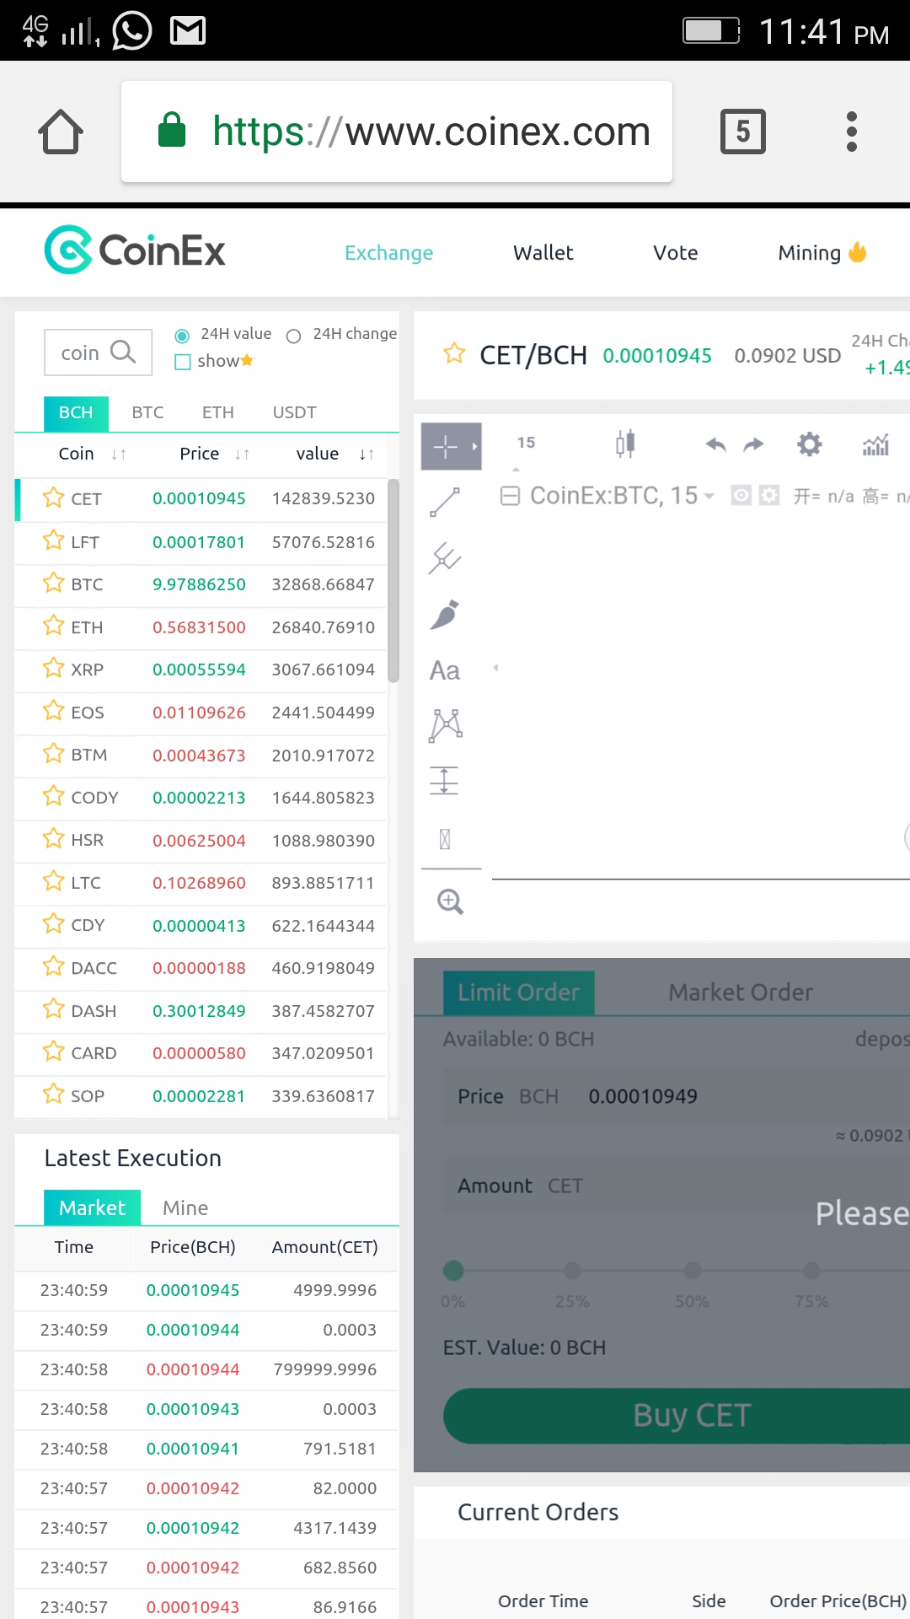Select the measurement prediction tool
This screenshot has height=1619, width=910.
tap(445, 781)
